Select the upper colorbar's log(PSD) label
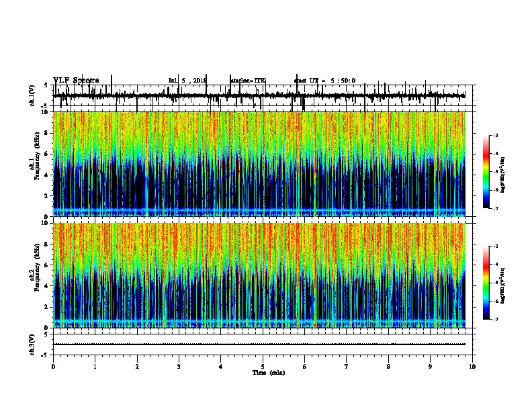The width and height of the screenshot is (532, 411). coord(503,175)
